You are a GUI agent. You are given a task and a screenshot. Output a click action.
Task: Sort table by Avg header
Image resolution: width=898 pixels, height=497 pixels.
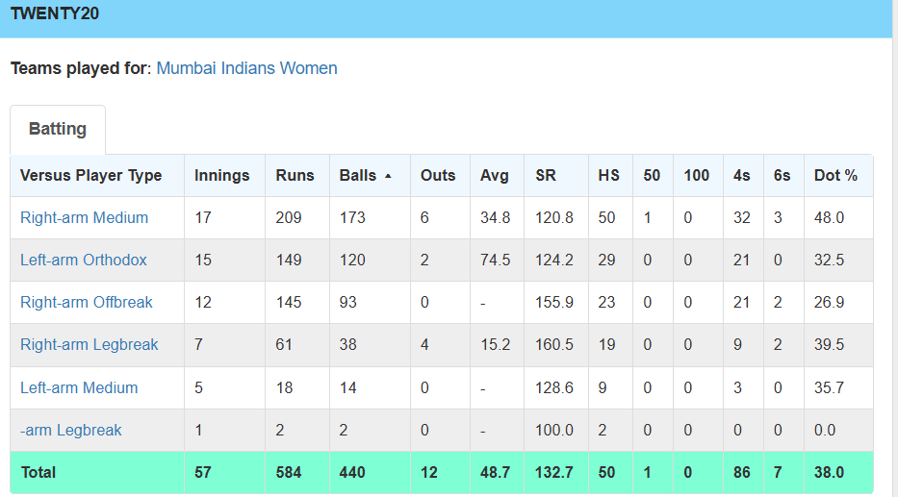495,176
